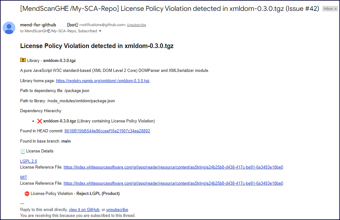
Task: Open License Reference File URL under LGPL 2.0
Action: (173, 167)
